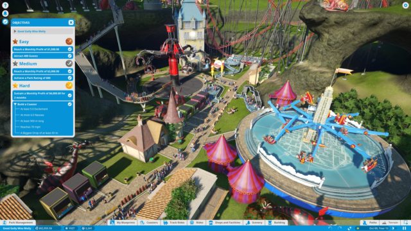
Task: Click the settings icon at top right
Action: click(x=405, y=6)
